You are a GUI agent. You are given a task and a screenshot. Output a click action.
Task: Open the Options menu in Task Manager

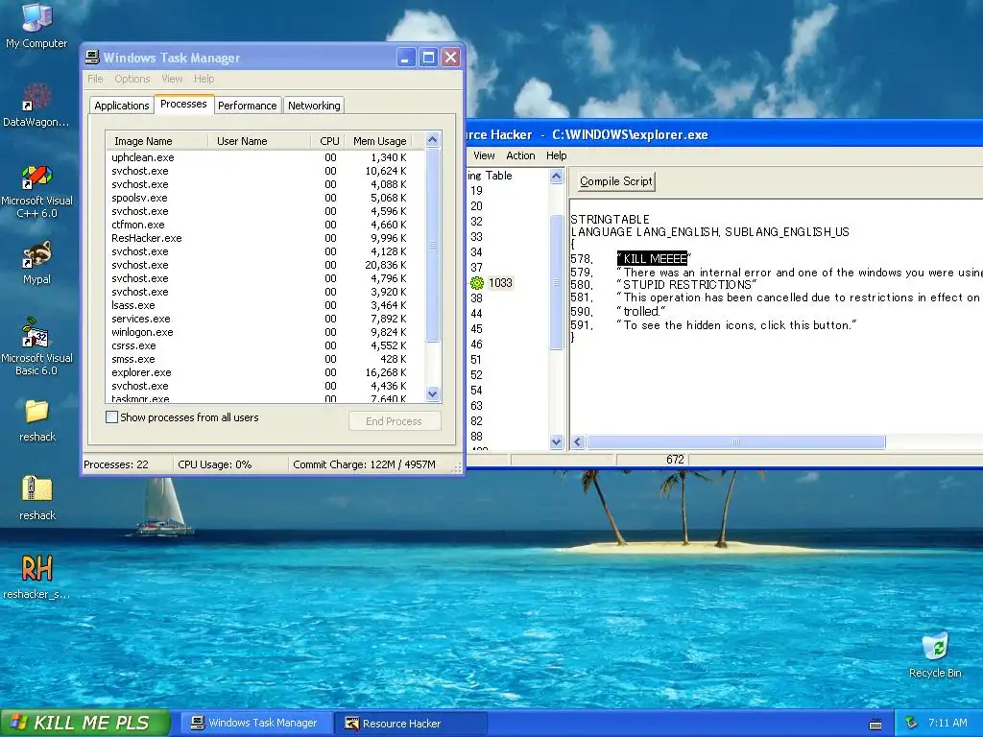tap(132, 79)
